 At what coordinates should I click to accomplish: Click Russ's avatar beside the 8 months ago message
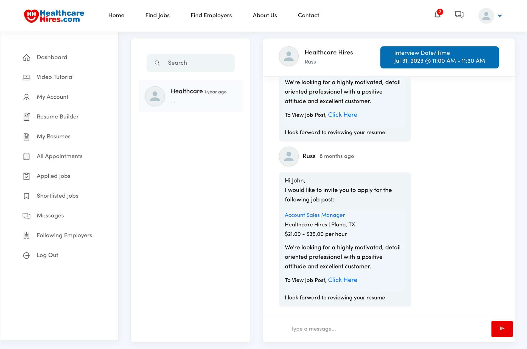coord(288,156)
